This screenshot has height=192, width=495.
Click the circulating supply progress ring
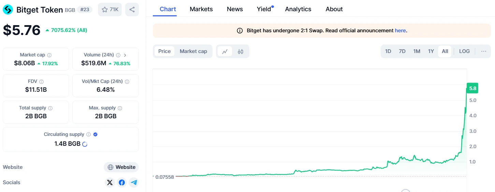point(85,144)
